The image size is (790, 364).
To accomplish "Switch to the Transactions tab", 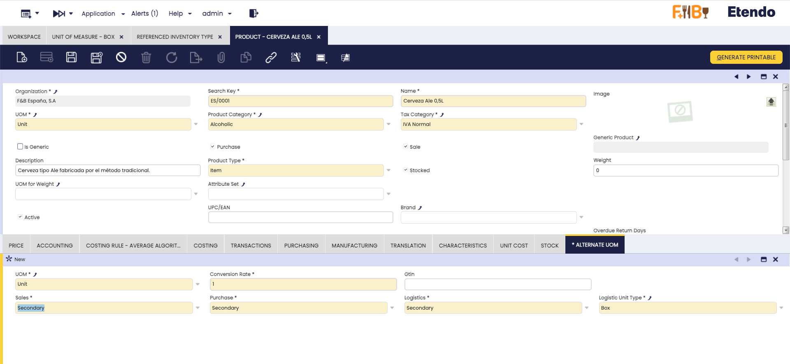I will pyautogui.click(x=251, y=245).
